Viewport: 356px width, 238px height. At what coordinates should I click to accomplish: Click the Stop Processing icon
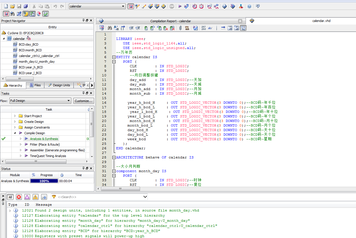click(x=171, y=6)
